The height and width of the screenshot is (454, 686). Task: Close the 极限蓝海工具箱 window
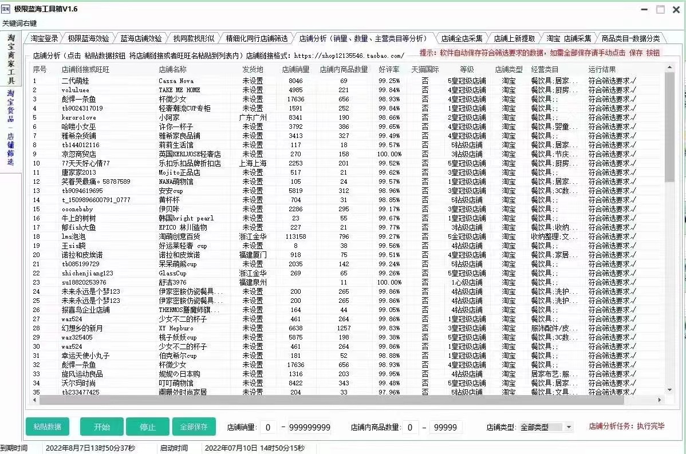[x=676, y=10]
